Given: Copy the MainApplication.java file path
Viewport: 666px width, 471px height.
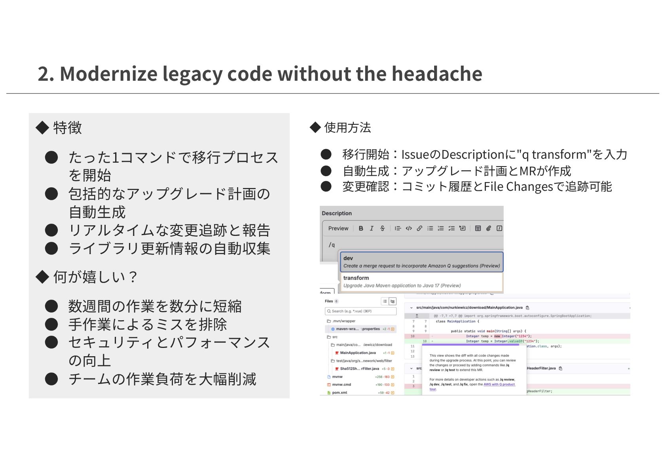Looking at the screenshot, I should click(527, 308).
